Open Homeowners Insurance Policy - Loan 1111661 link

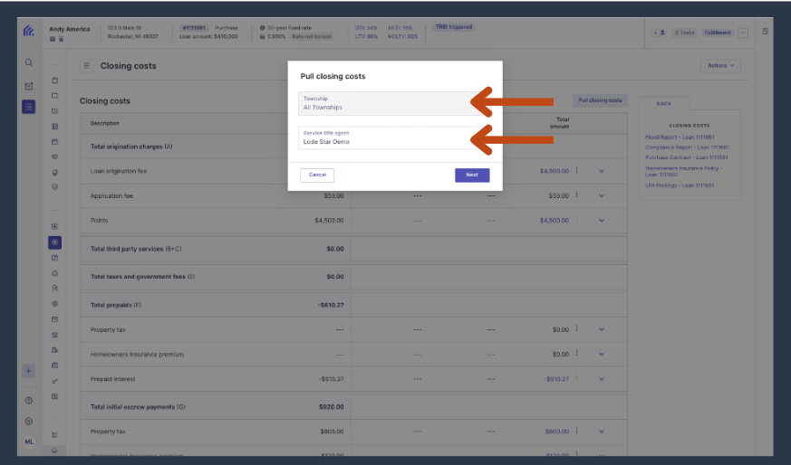(684, 171)
